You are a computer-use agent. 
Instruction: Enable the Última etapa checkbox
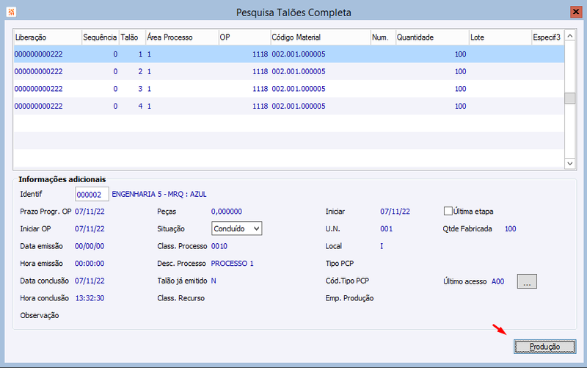click(448, 211)
